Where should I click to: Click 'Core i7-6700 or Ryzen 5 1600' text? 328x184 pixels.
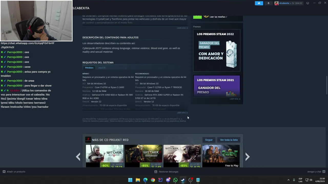(109, 87)
